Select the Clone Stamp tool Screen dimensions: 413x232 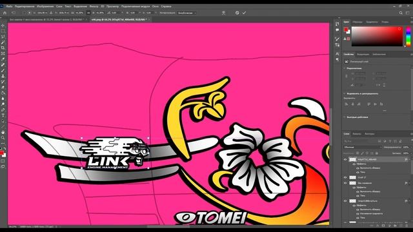3,76
